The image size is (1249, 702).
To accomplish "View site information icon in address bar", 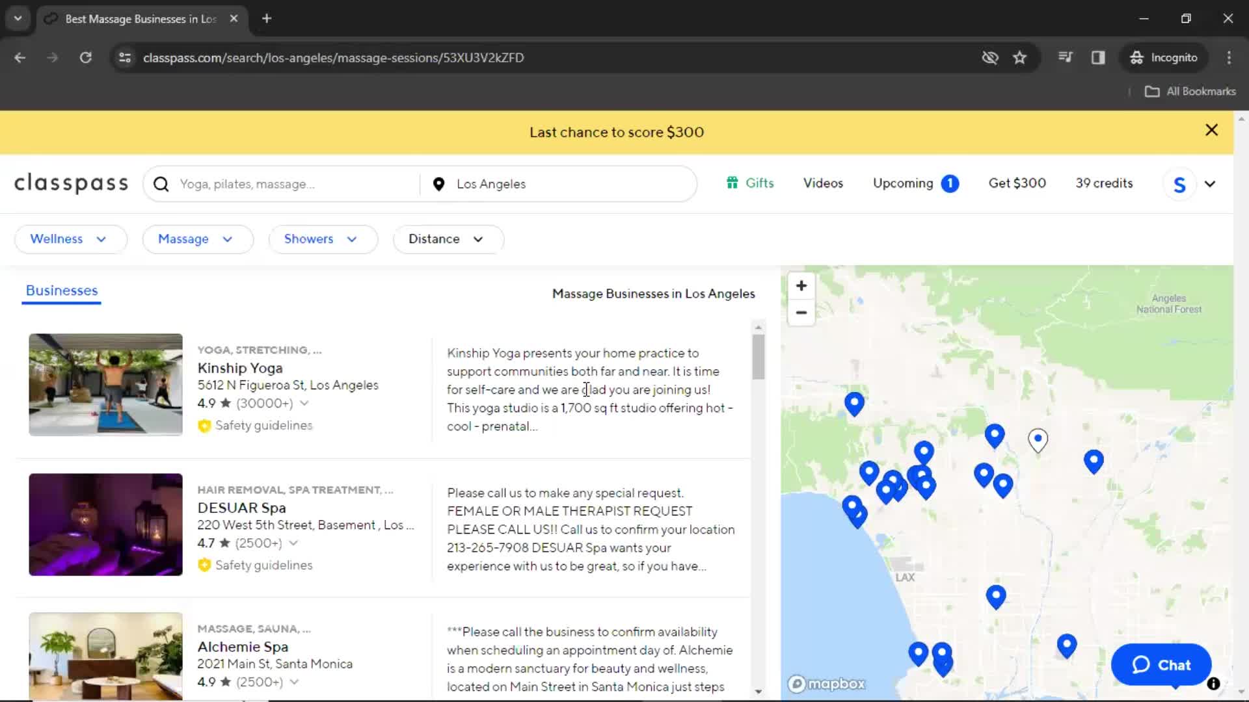I will [125, 58].
